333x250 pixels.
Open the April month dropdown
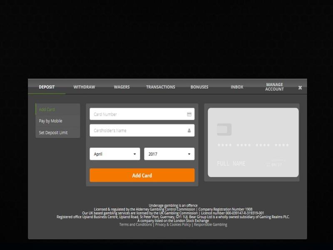(115, 154)
